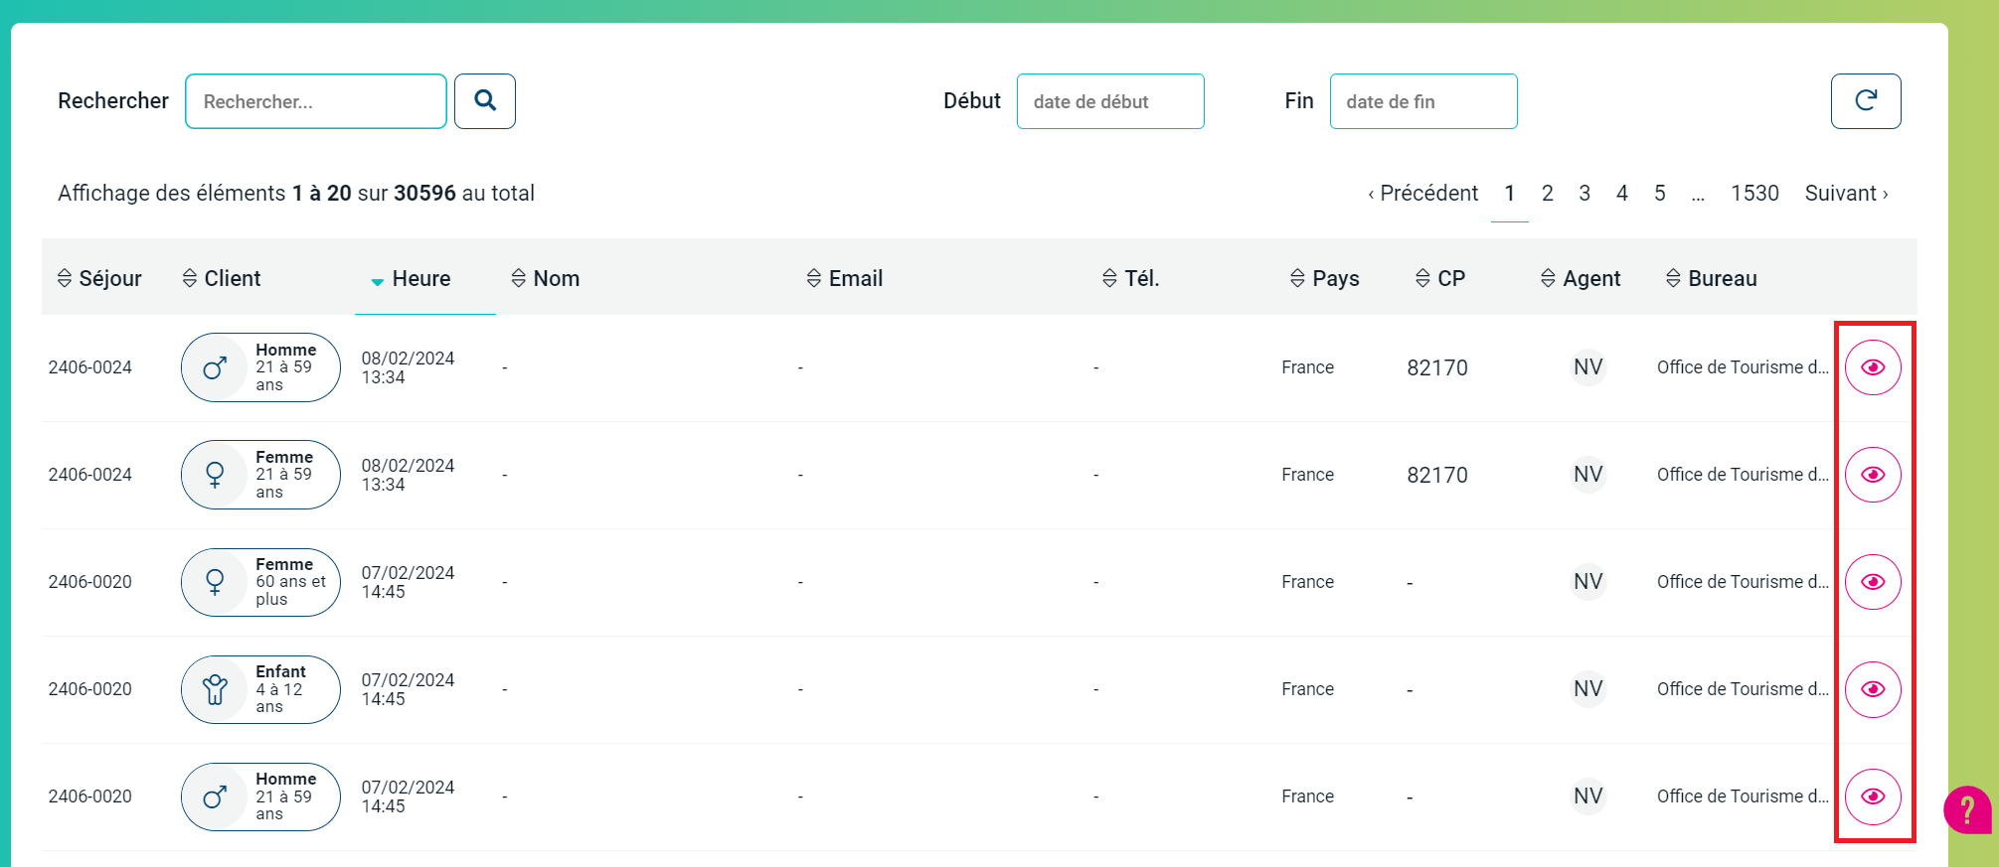
Task: Sort table by Bureau column
Action: (1712, 279)
